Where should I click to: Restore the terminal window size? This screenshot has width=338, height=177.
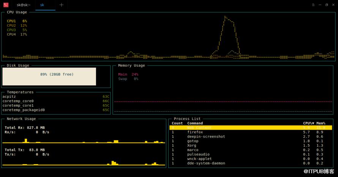point(327,5)
